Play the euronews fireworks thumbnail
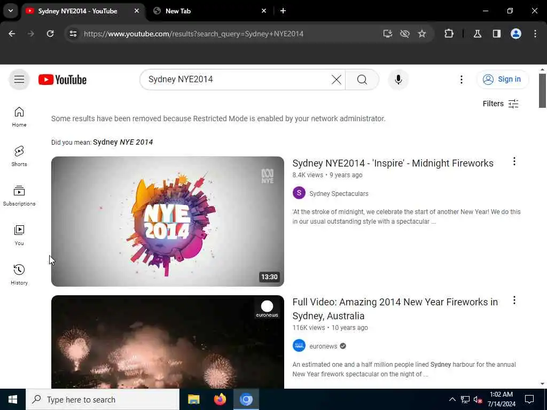Viewport: 547px width, 410px height. tap(167, 342)
